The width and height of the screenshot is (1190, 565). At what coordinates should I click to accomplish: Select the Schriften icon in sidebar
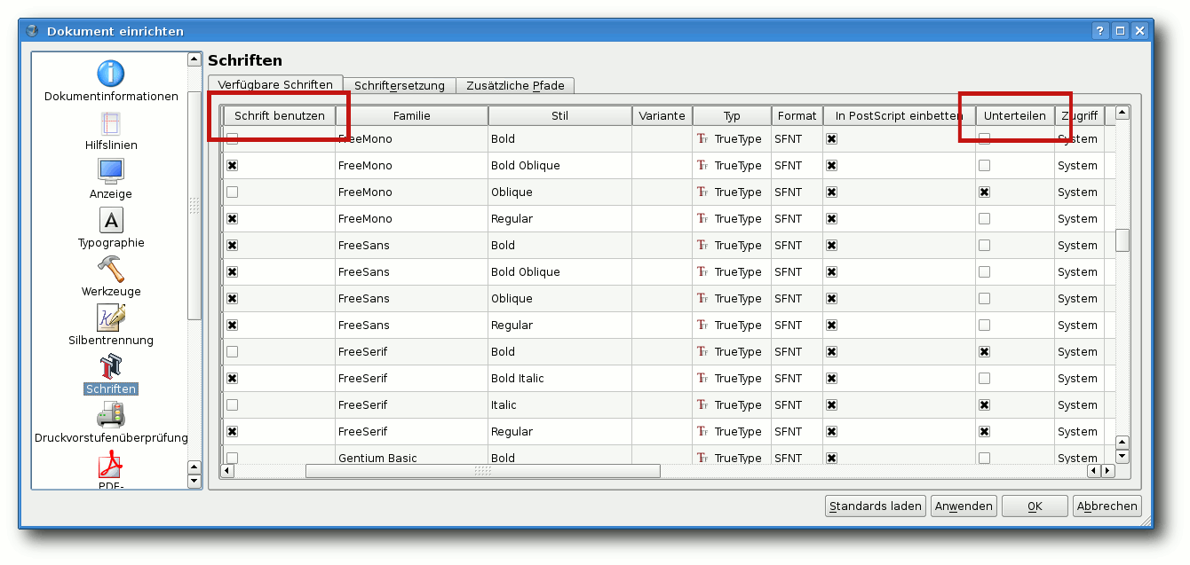pos(111,366)
